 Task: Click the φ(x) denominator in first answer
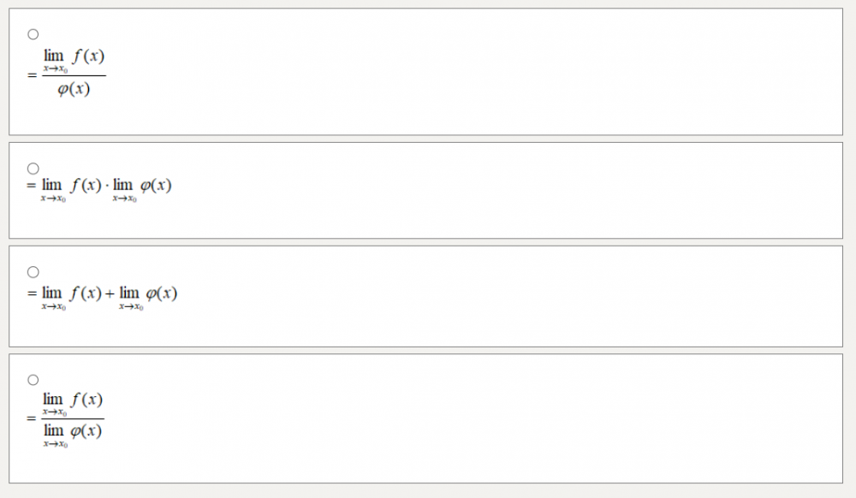(x=74, y=88)
